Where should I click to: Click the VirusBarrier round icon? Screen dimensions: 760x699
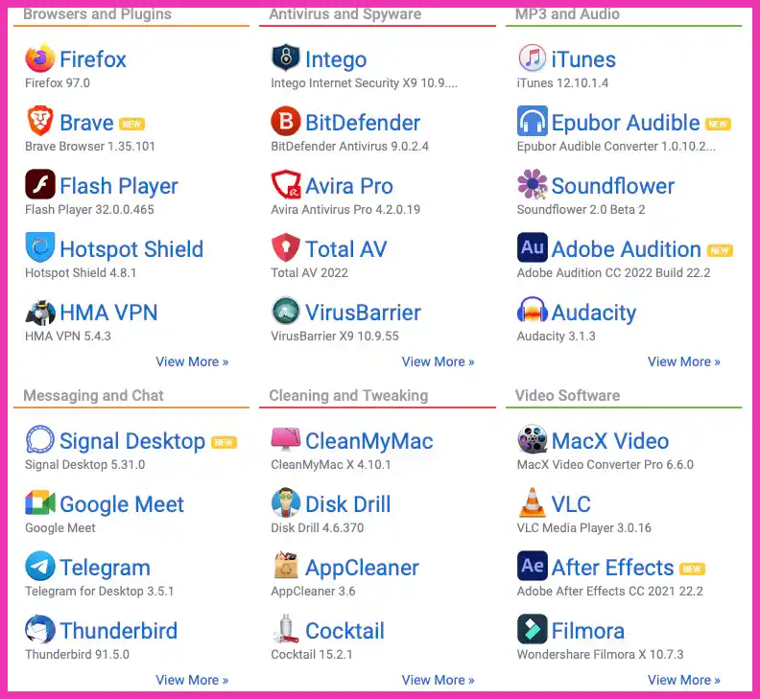286,311
